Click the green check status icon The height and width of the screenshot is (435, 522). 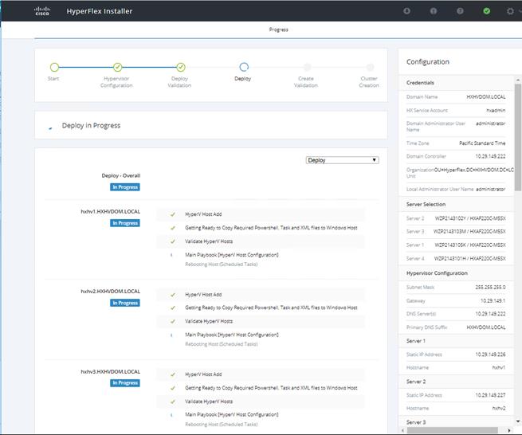[x=486, y=11]
